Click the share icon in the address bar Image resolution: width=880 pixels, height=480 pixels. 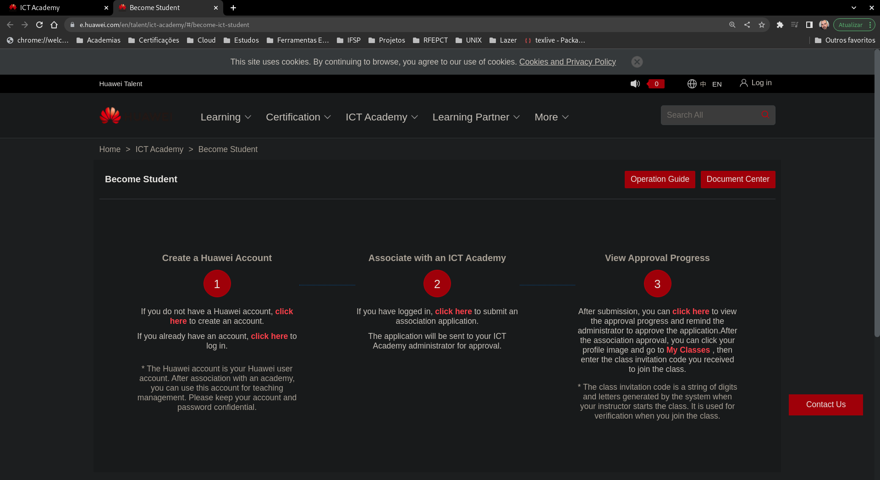pyautogui.click(x=747, y=25)
